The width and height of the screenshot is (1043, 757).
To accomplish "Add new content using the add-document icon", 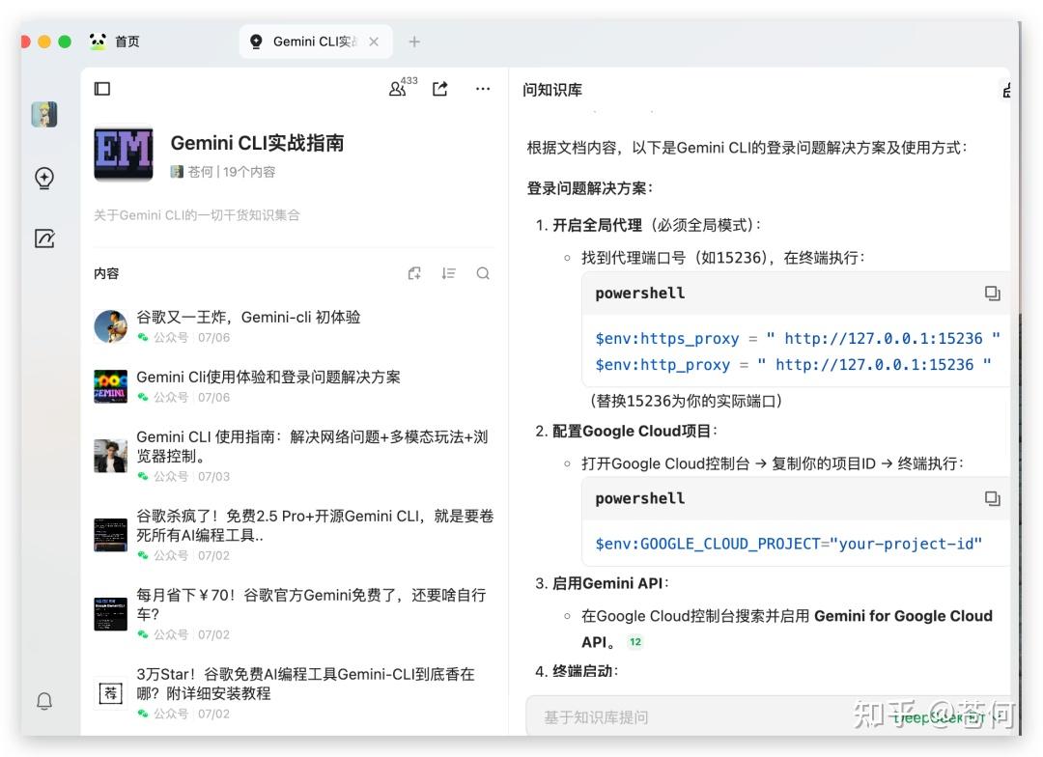I will (x=414, y=273).
